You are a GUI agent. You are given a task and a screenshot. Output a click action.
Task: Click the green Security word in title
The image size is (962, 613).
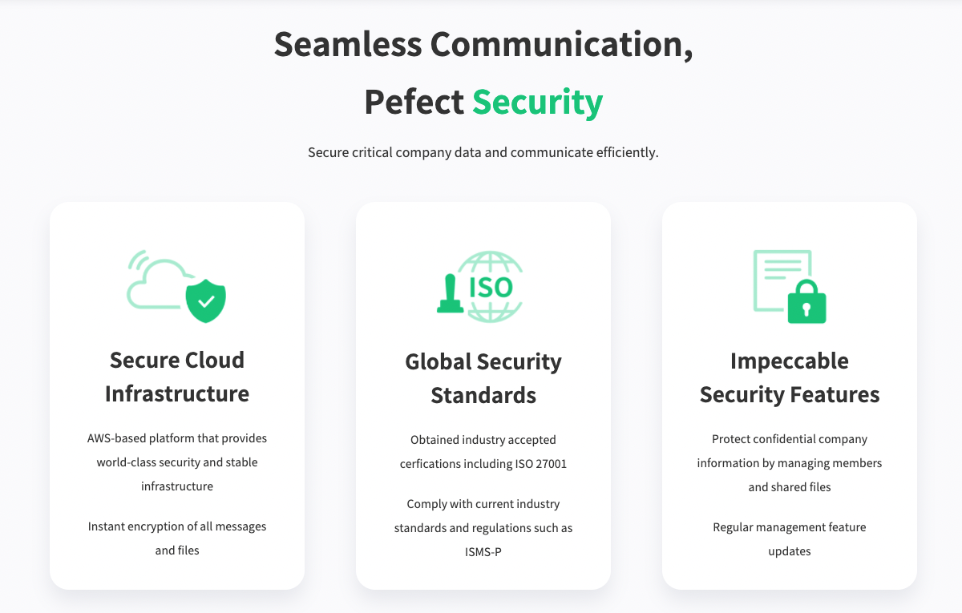point(537,103)
